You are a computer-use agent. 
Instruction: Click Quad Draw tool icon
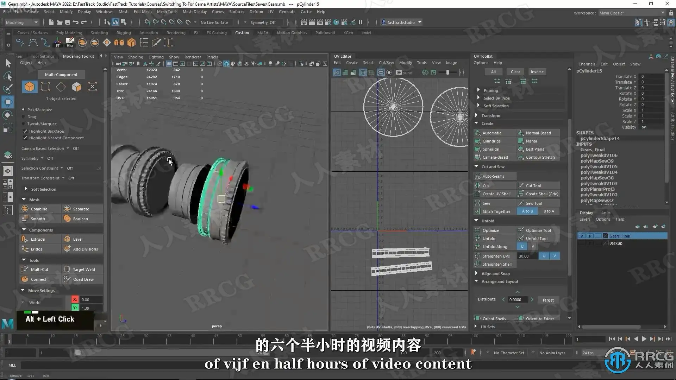67,279
